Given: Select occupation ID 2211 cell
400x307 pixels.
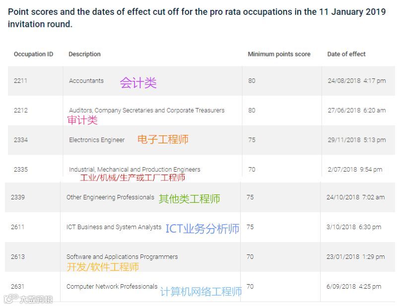Looking at the screenshot, I should pyautogui.click(x=20, y=81).
